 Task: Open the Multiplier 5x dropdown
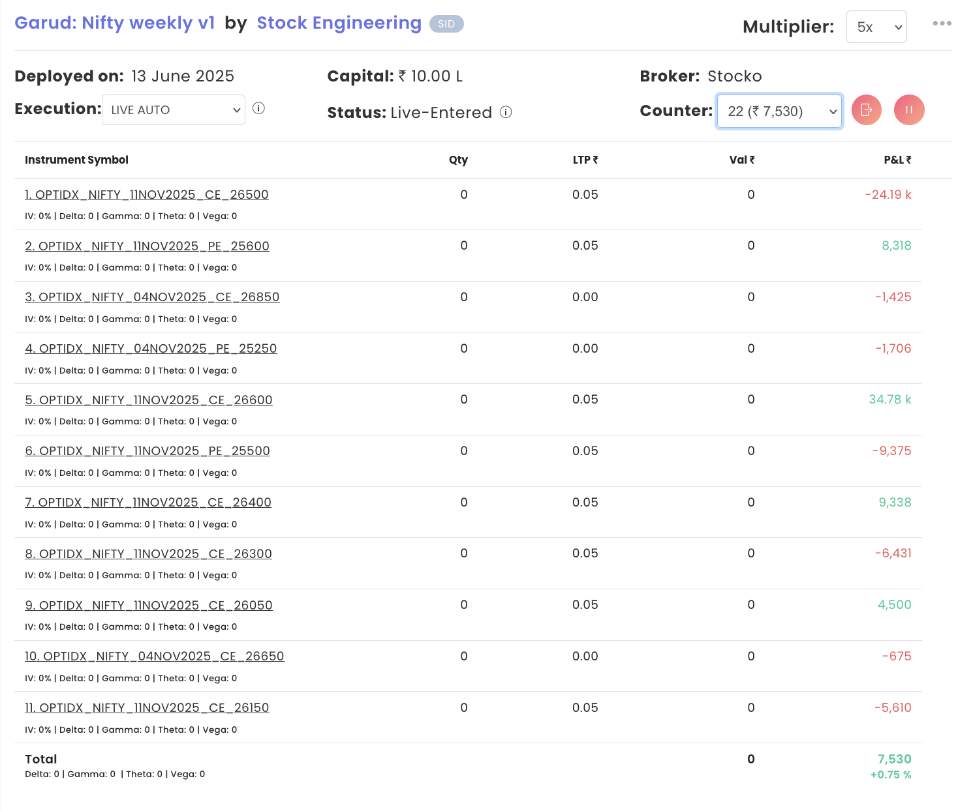[876, 27]
